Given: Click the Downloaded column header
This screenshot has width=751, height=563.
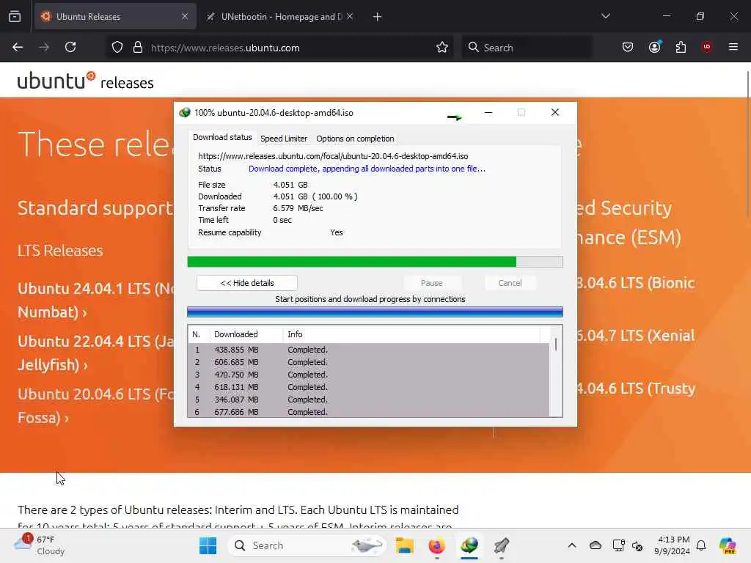Looking at the screenshot, I should [x=246, y=334].
